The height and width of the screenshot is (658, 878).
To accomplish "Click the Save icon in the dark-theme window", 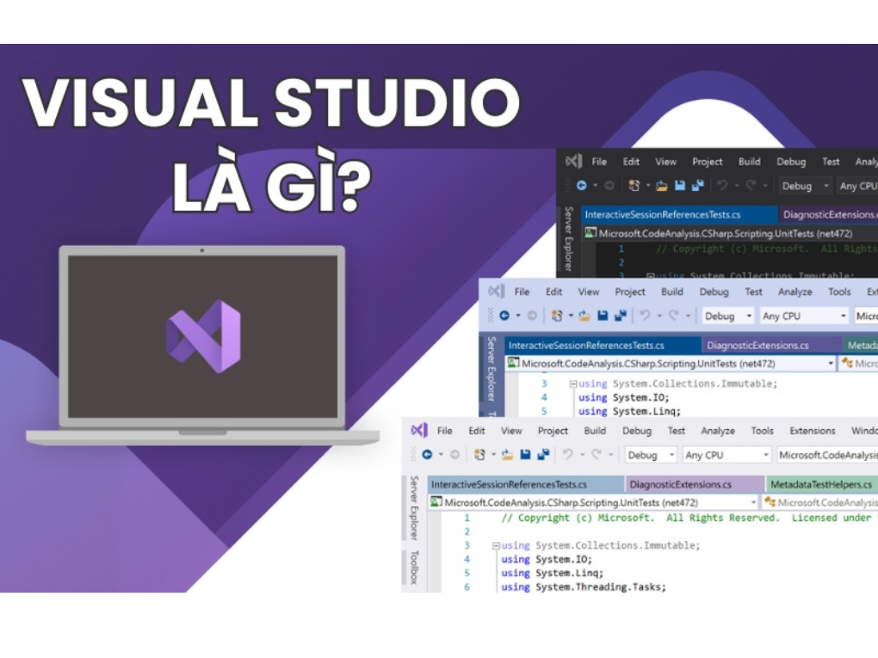I will tap(680, 186).
